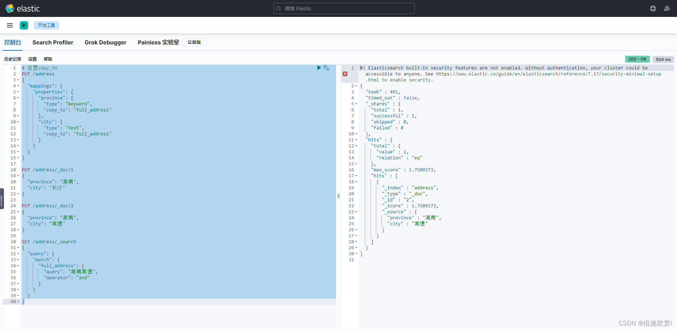Image resolution: width=677 pixels, height=330 pixels.
Task: Click the PUT /address/_doc/1 request line
Action: (x=48, y=170)
